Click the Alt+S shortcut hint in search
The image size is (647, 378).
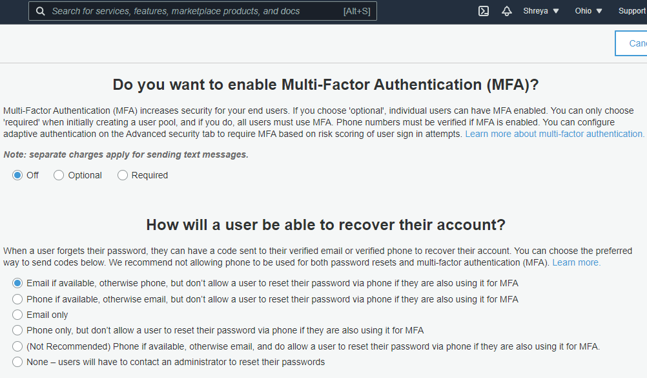(x=356, y=11)
